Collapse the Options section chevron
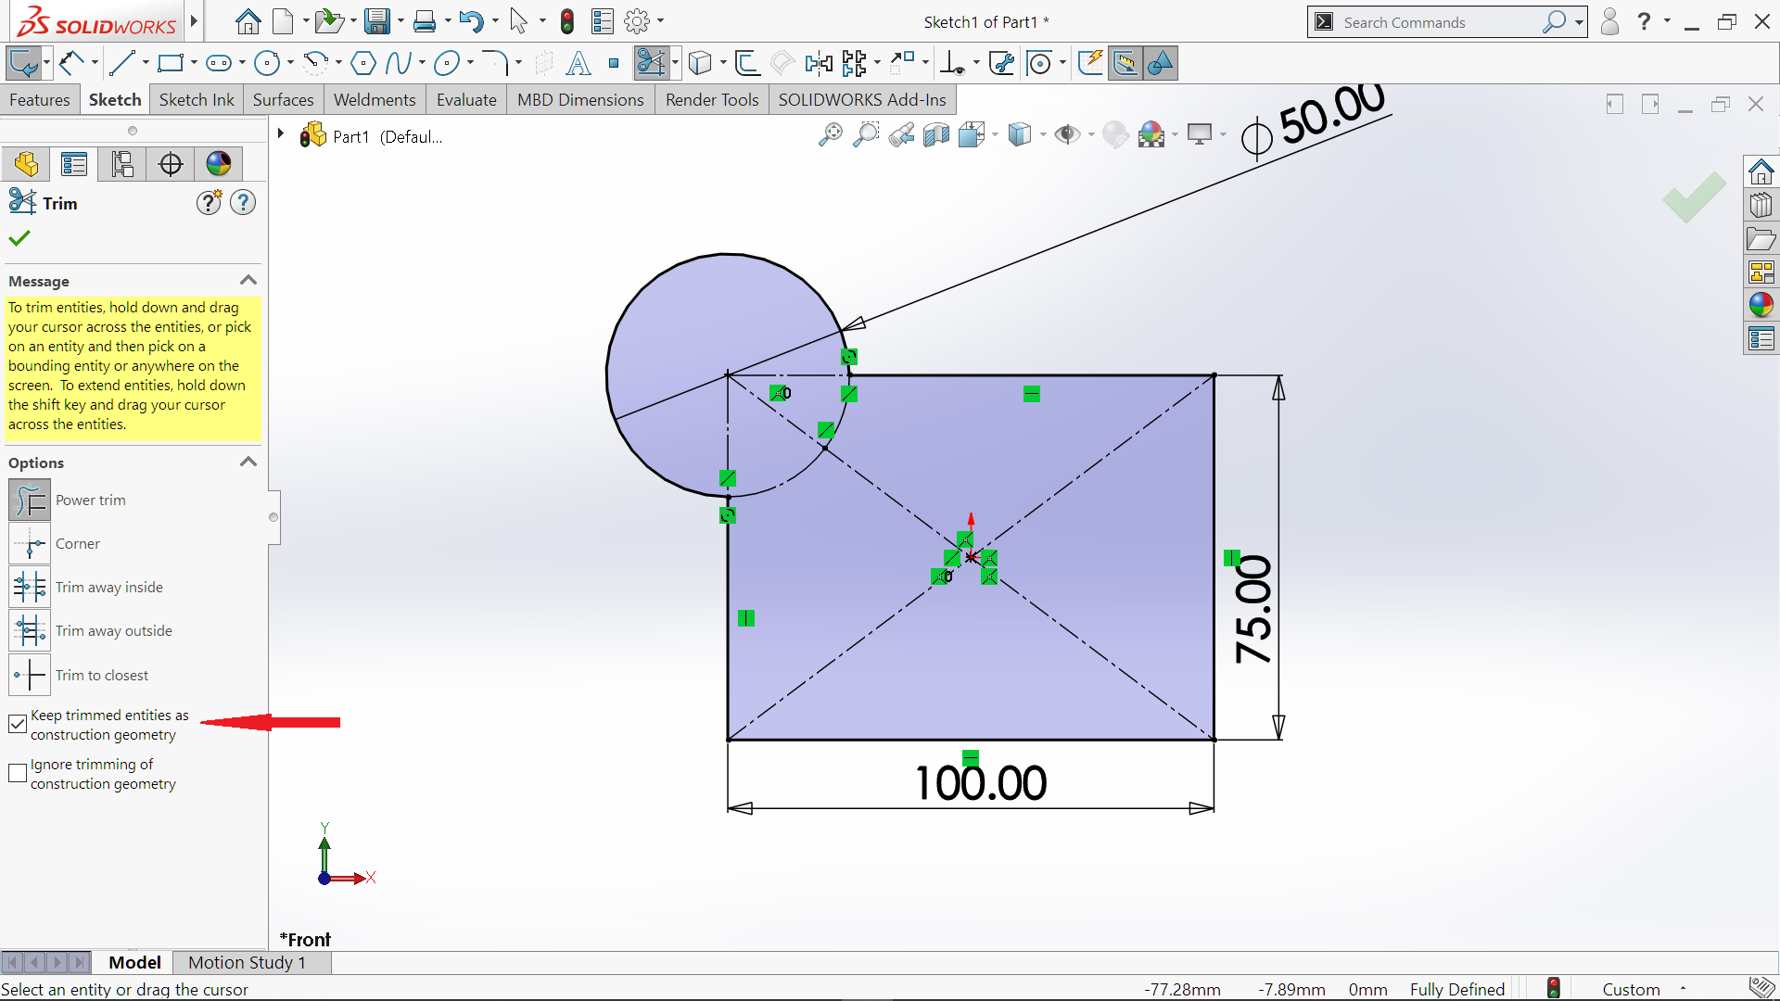1780x1001 pixels. coord(248,462)
